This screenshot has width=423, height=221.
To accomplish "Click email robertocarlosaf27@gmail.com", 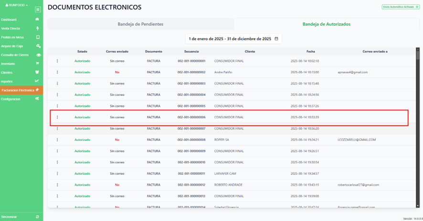I will point(358,185).
